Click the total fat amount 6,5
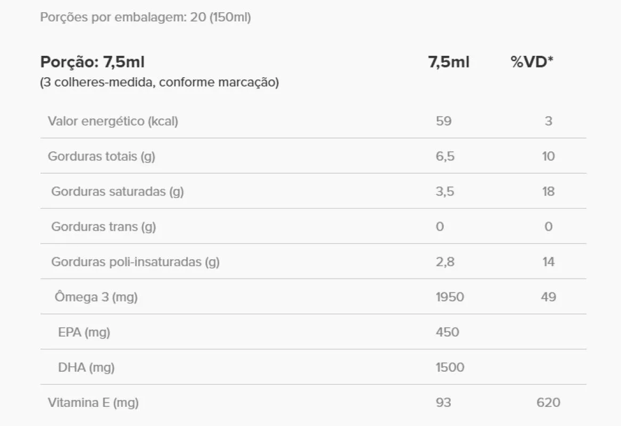This screenshot has width=621, height=426. point(445,156)
